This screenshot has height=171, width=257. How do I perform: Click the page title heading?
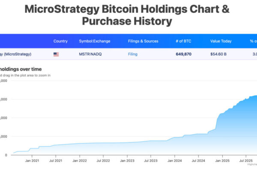[128, 15]
